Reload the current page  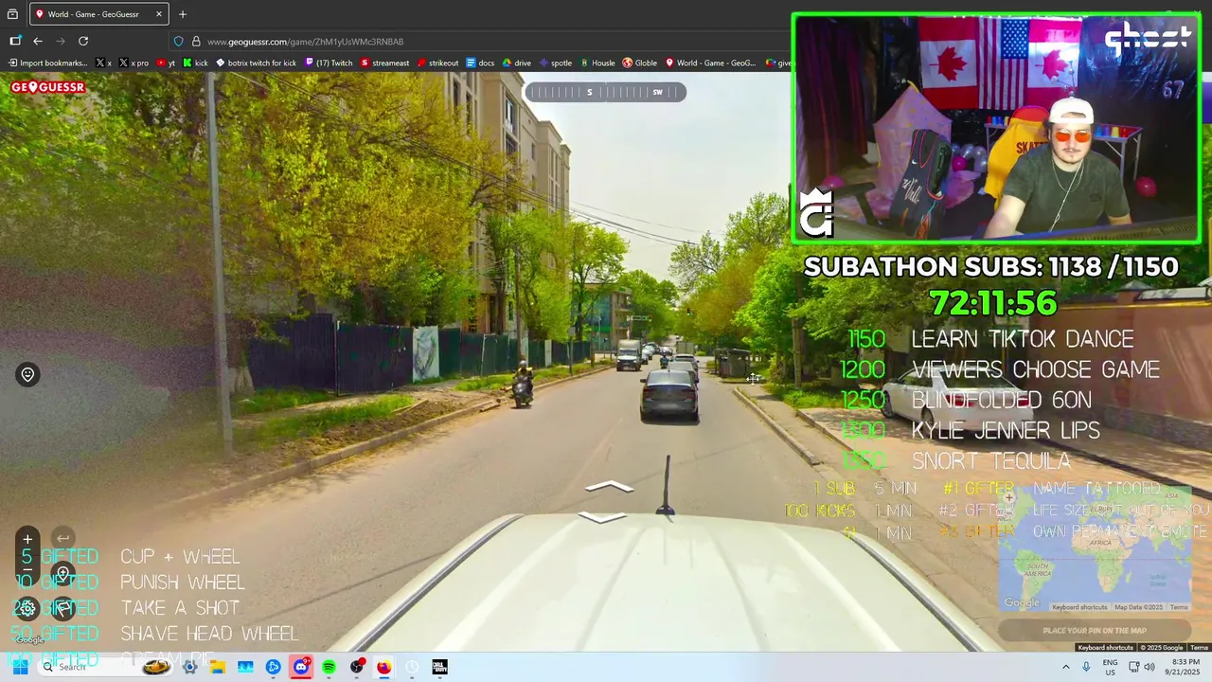[83, 41]
